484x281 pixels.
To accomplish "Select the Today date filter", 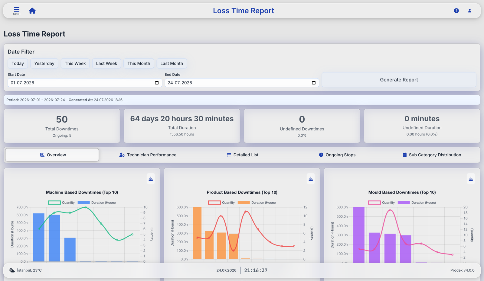I will point(18,63).
